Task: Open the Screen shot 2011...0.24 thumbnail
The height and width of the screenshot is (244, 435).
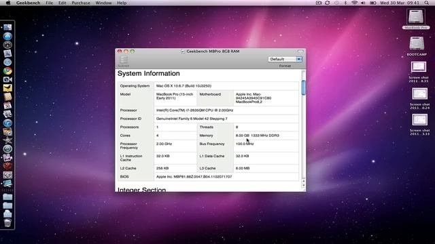Action: (419, 94)
